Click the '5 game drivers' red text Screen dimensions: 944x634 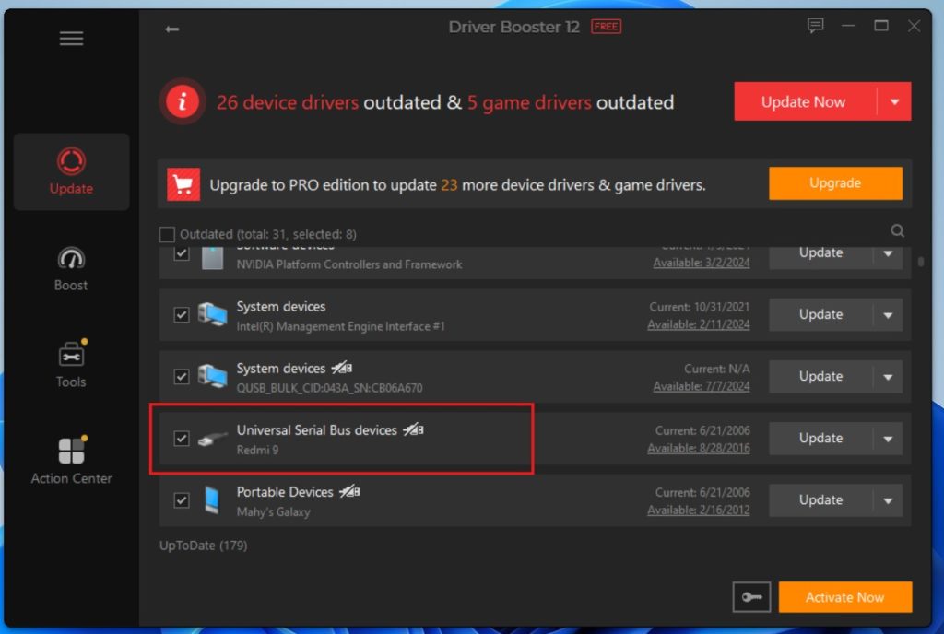click(x=529, y=102)
